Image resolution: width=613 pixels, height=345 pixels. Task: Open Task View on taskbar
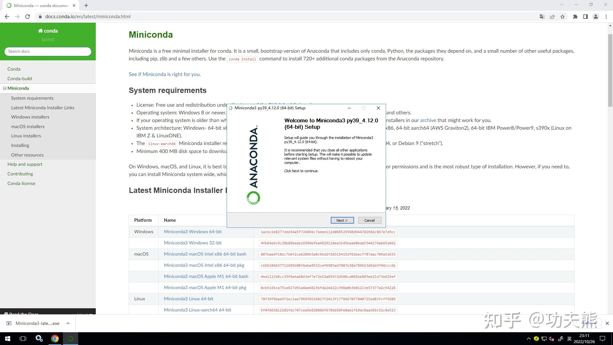pyautogui.click(x=23, y=339)
